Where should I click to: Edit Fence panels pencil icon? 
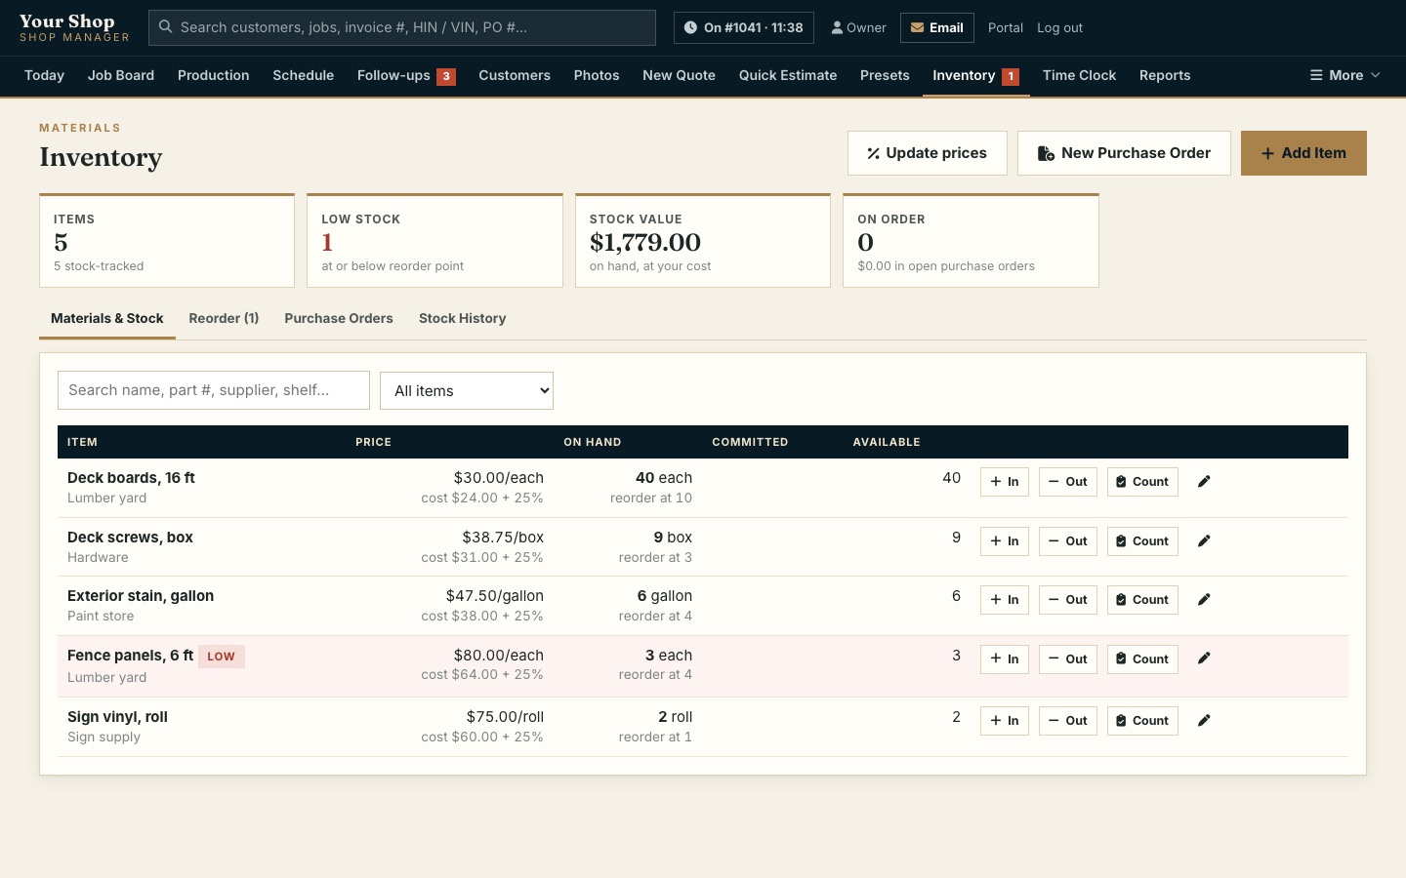pyautogui.click(x=1204, y=658)
